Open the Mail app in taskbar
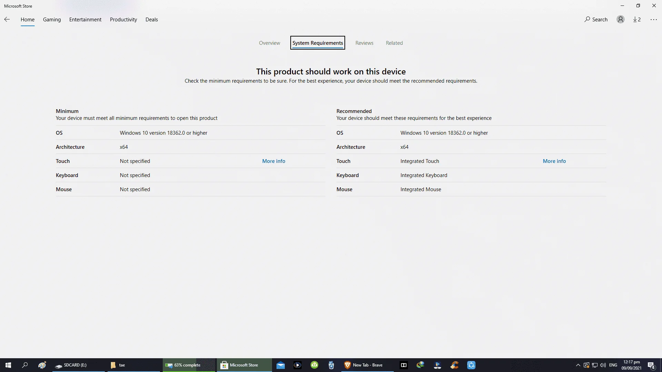This screenshot has height=372, width=662. click(x=281, y=365)
